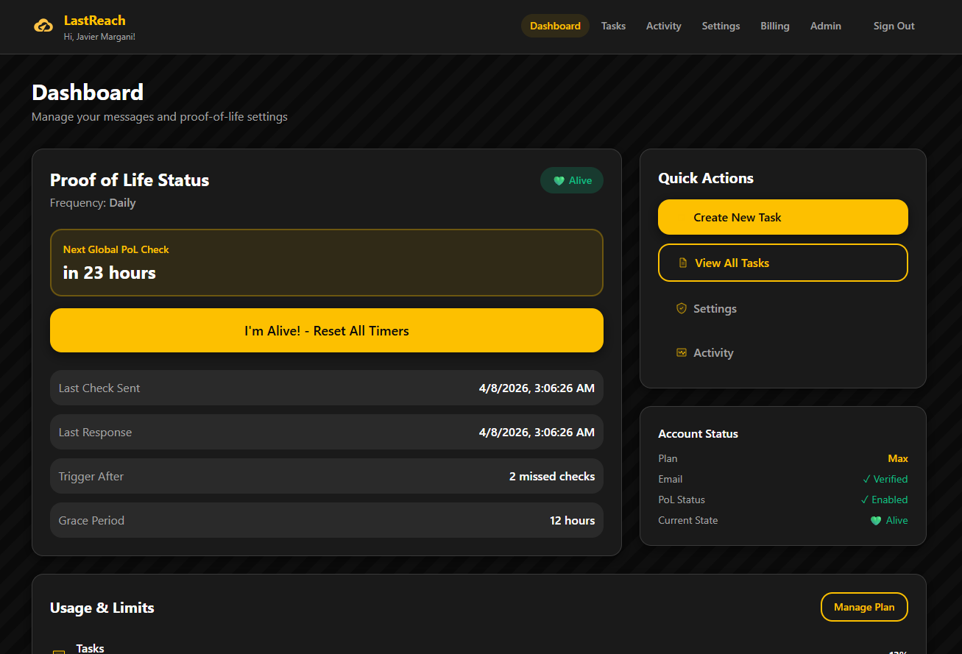Screen dimensions: 962x654
Task: Click the Max plan label
Action: pos(898,458)
